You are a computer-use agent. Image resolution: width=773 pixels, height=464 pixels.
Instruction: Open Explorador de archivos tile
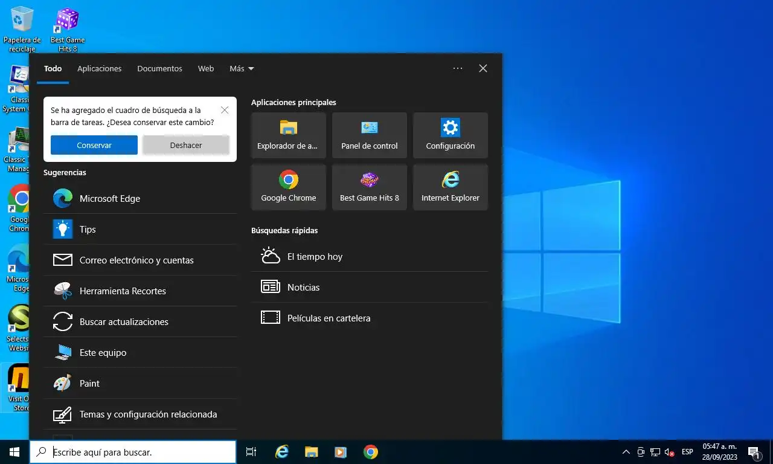pos(289,135)
